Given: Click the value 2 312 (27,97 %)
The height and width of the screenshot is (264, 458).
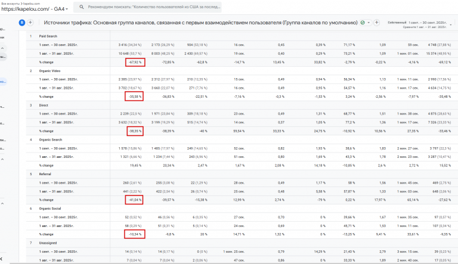Looking at the screenshot, I should pos(163,79).
